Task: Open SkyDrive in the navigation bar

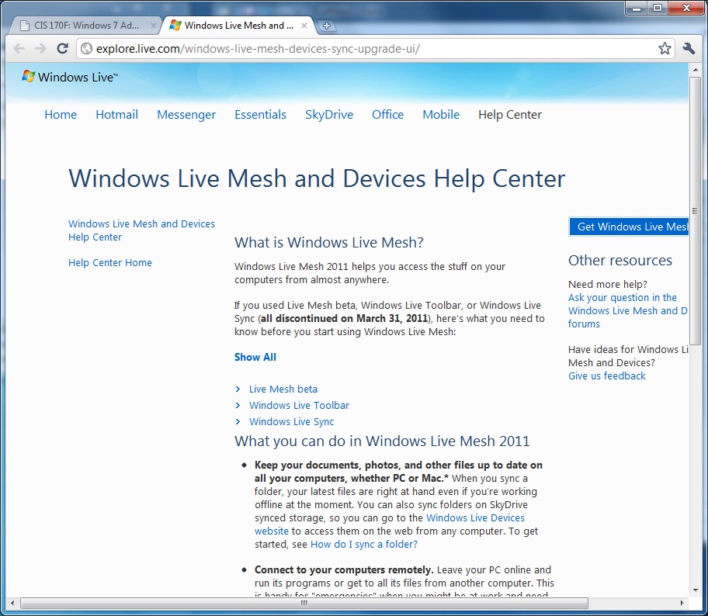Action: click(329, 115)
